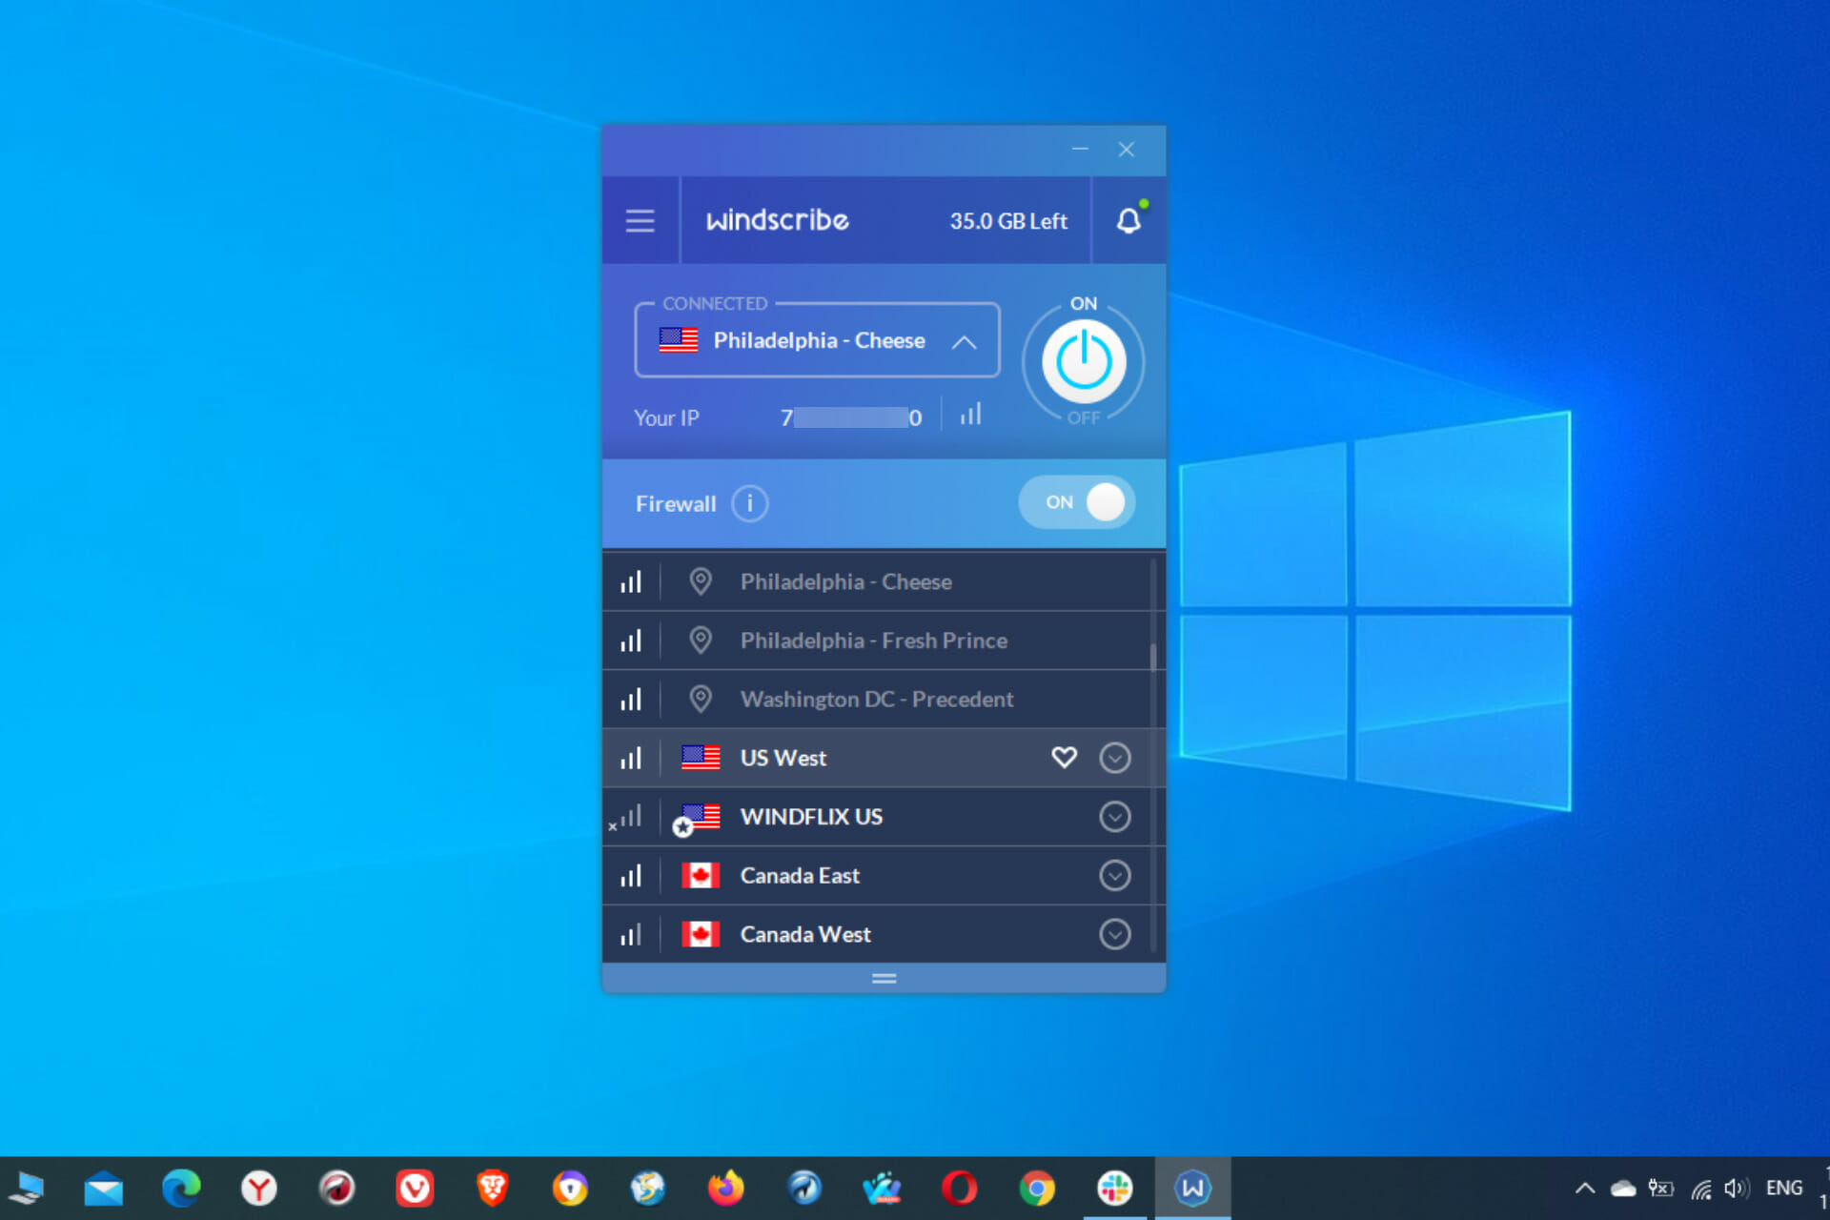The image size is (1830, 1220).
Task: Click the resize handle at the window bottom
Action: (x=884, y=979)
